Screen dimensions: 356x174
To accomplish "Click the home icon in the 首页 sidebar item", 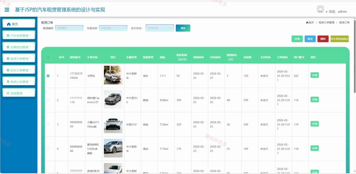I will [9, 24].
